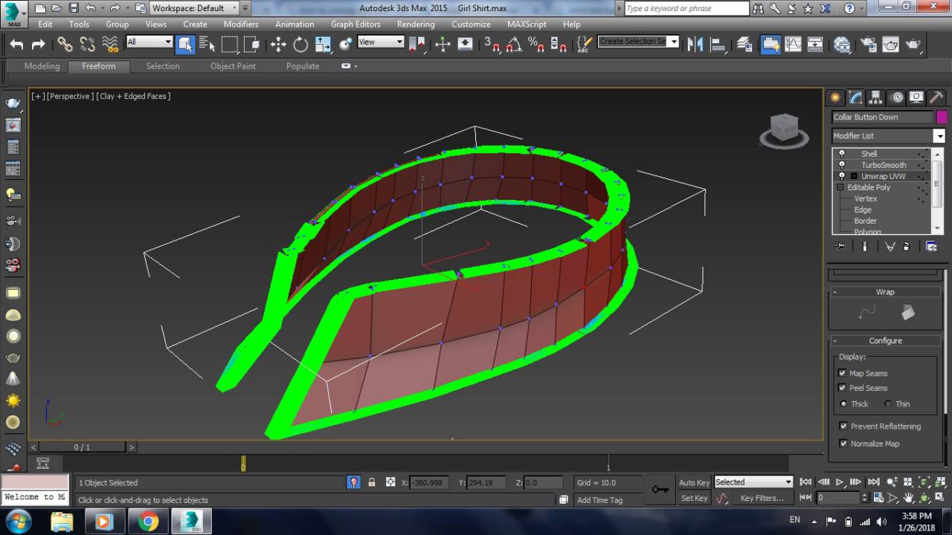
Task: Open the Hierarchy command panel tab
Action: (x=875, y=97)
